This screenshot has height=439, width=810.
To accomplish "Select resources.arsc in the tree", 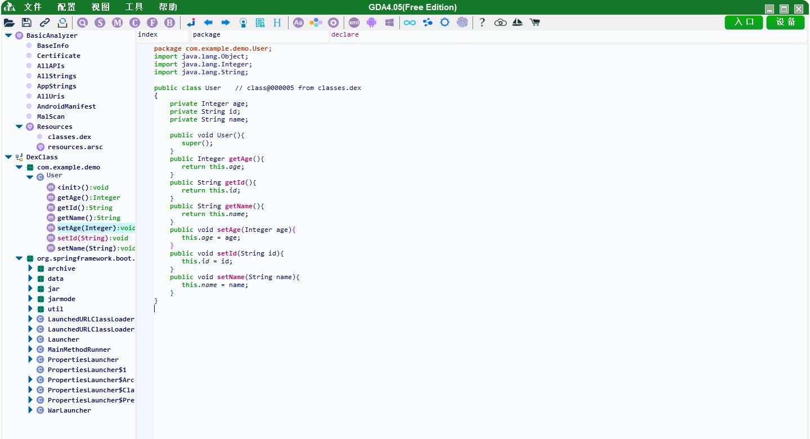I will [75, 147].
